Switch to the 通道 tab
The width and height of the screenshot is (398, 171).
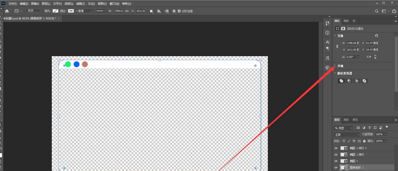coord(346,120)
